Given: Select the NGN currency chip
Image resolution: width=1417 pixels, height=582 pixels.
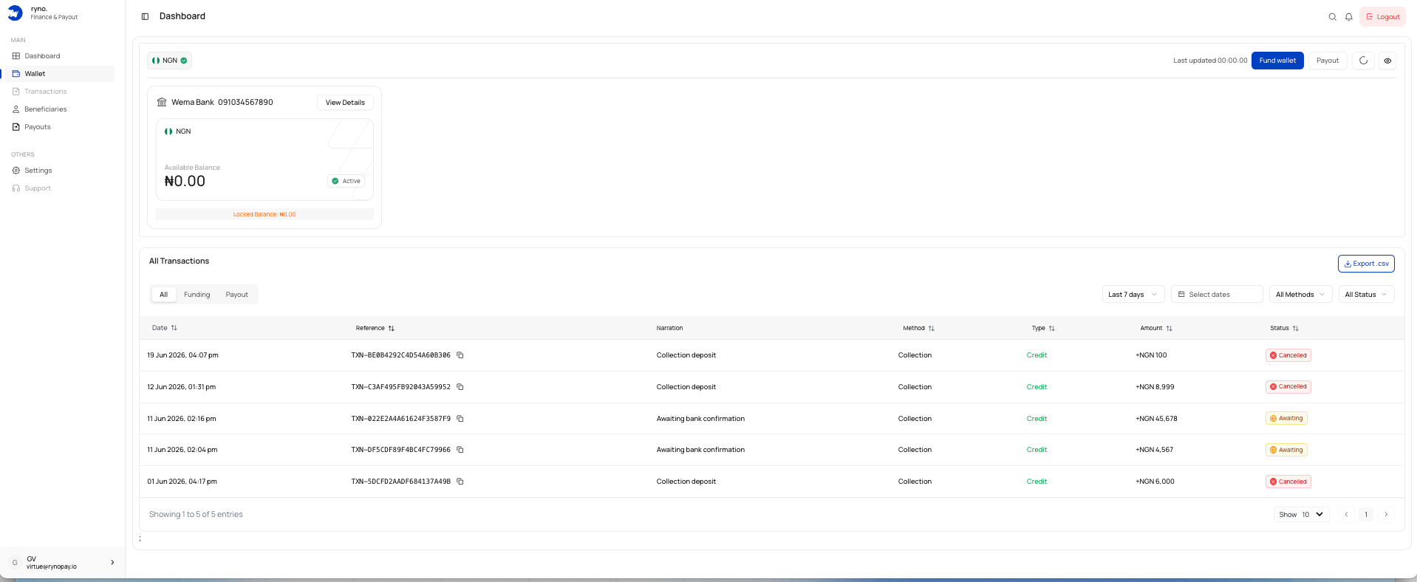Looking at the screenshot, I should tap(169, 61).
